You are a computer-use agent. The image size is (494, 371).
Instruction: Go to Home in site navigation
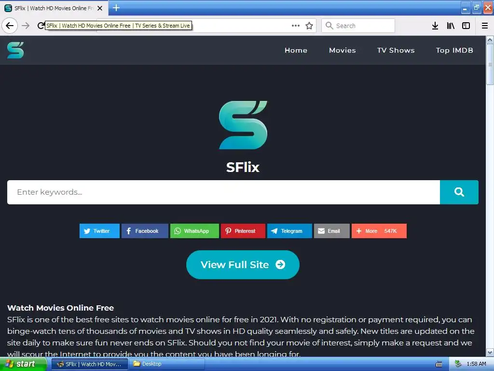point(296,50)
